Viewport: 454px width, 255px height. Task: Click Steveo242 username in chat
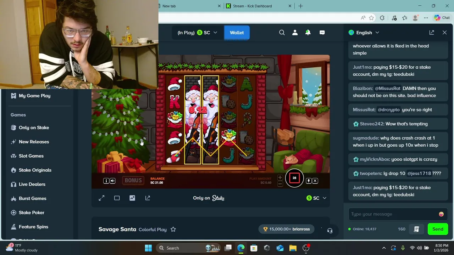click(x=372, y=124)
